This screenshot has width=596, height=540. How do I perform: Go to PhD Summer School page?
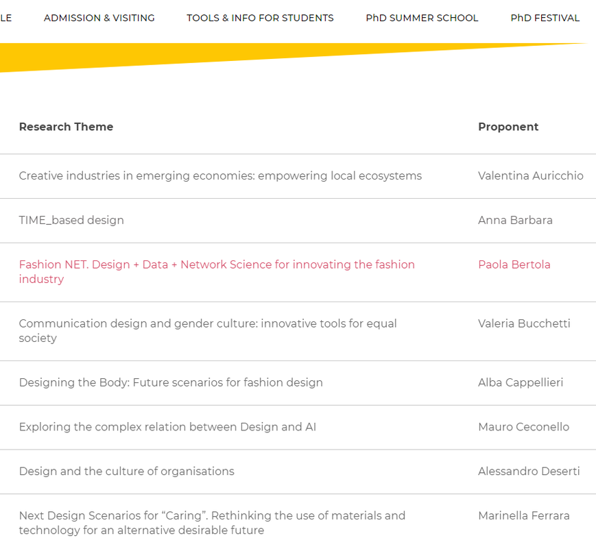click(422, 18)
